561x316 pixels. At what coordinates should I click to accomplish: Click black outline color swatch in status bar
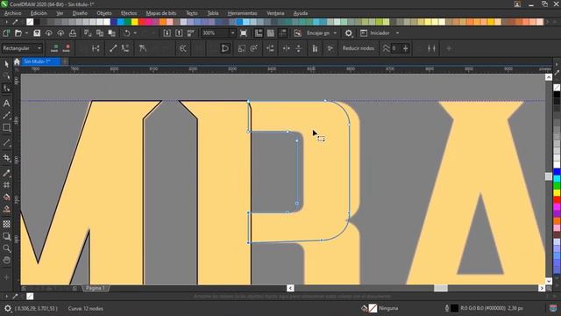[454, 308]
